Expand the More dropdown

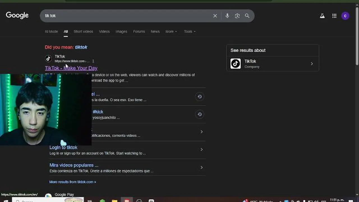[x=171, y=31]
